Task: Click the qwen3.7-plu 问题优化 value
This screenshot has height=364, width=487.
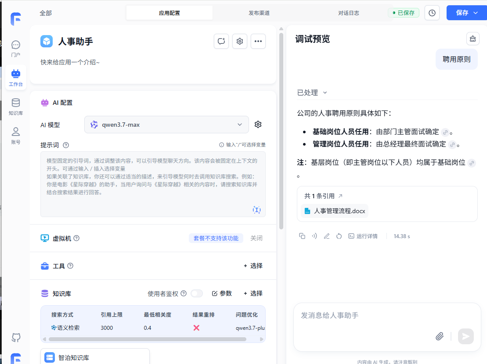Action: 250,328
